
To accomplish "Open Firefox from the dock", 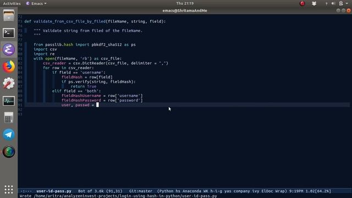I will (9, 67).
